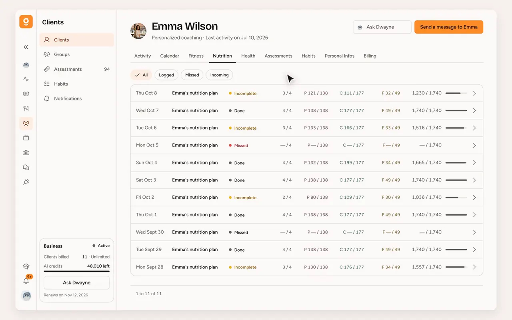Image resolution: width=512 pixels, height=320 pixels.
Task: Click the checklist icon beside Habits in the sidebar
Action: [x=47, y=84]
